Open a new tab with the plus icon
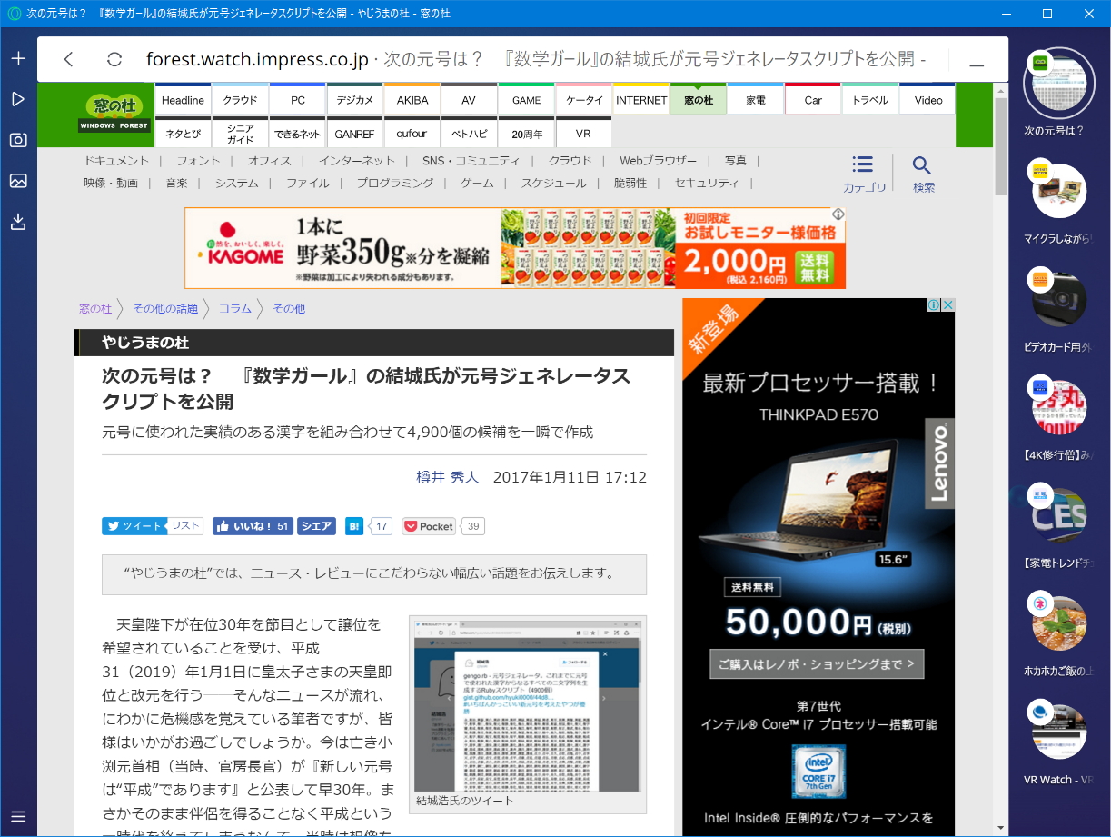 click(17, 57)
